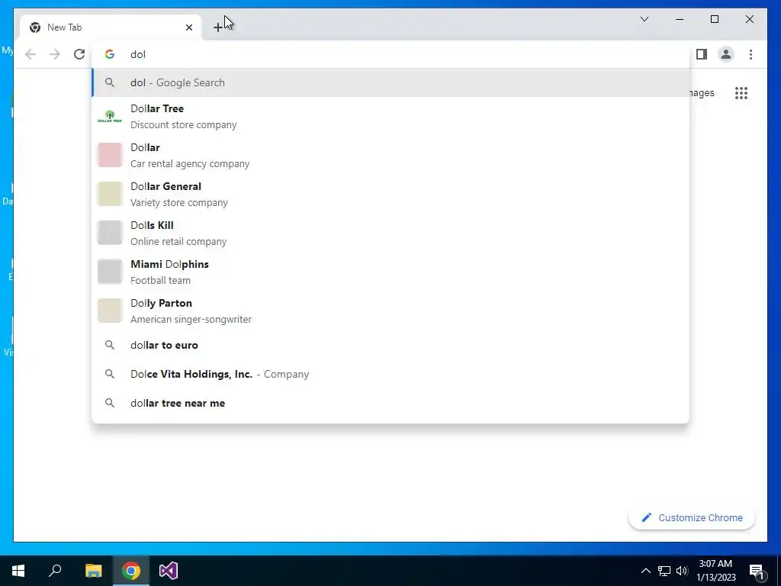
Task: Open Windows taskbar search
Action: point(55,571)
